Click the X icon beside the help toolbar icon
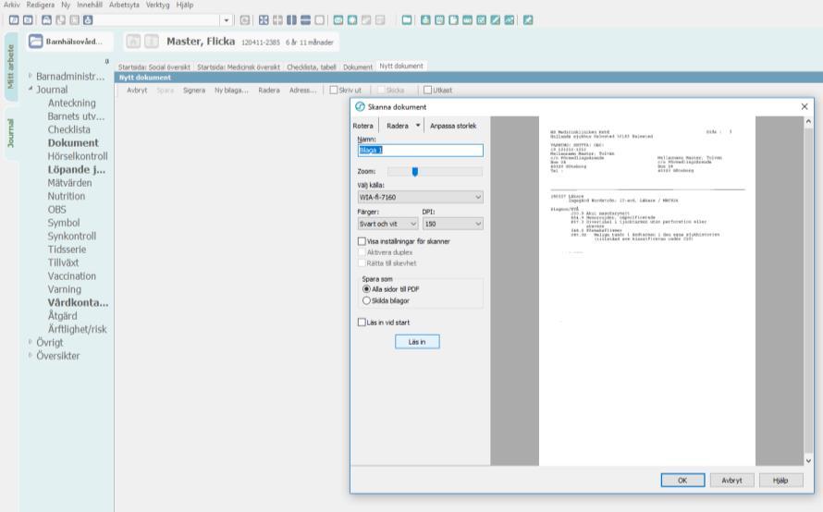The width and height of the screenshot is (823, 512). pos(28,20)
